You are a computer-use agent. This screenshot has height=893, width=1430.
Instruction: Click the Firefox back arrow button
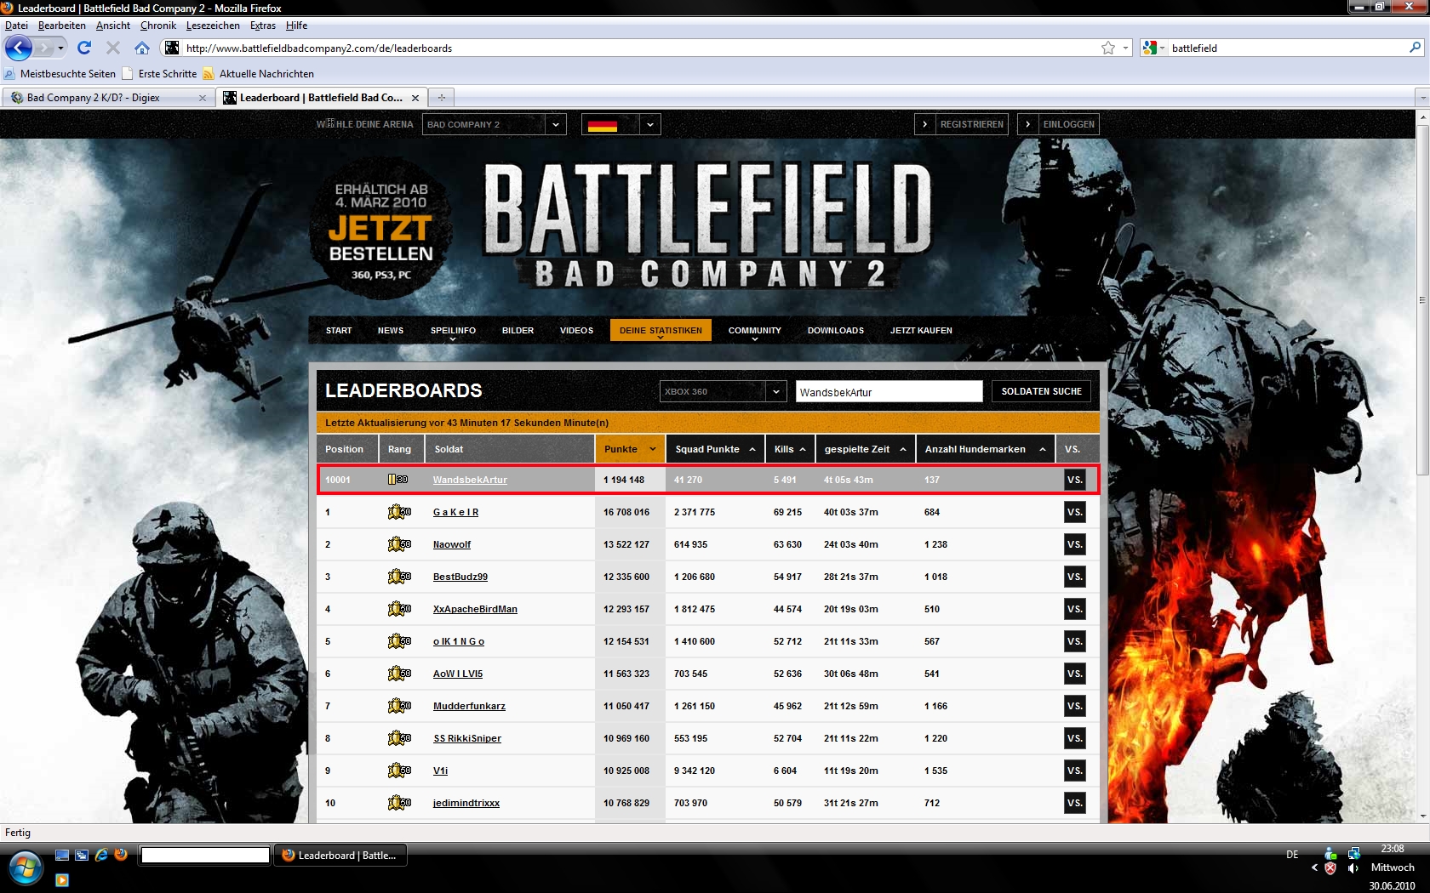tap(19, 48)
